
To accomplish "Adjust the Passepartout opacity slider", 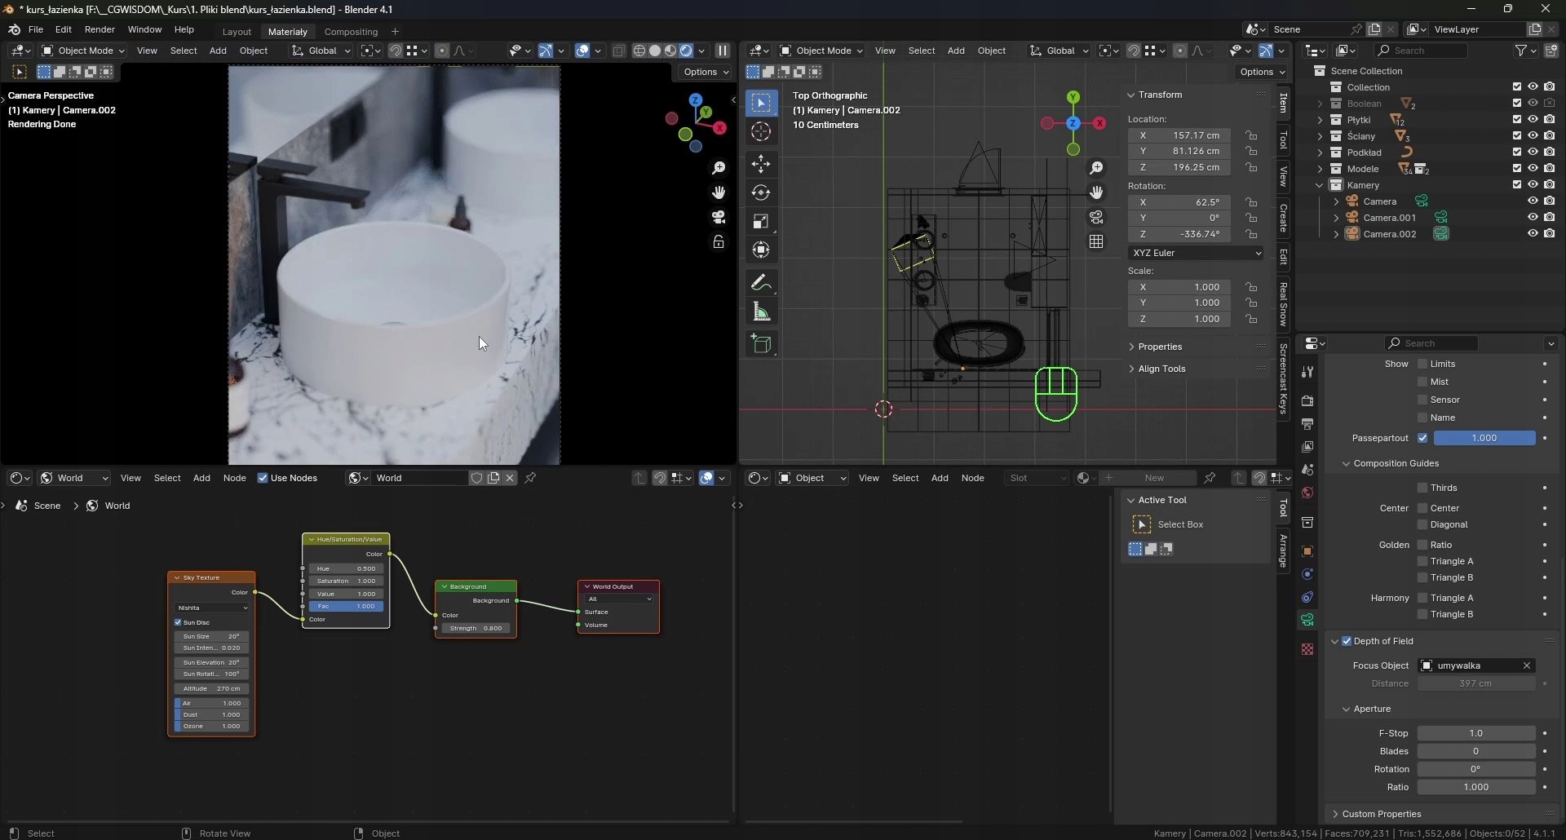I will point(1484,438).
